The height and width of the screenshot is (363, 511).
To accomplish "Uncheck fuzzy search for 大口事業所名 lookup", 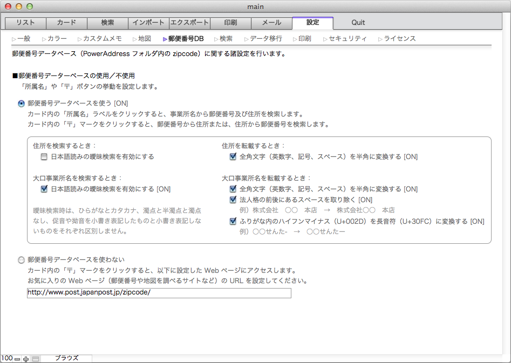I will click(44, 189).
